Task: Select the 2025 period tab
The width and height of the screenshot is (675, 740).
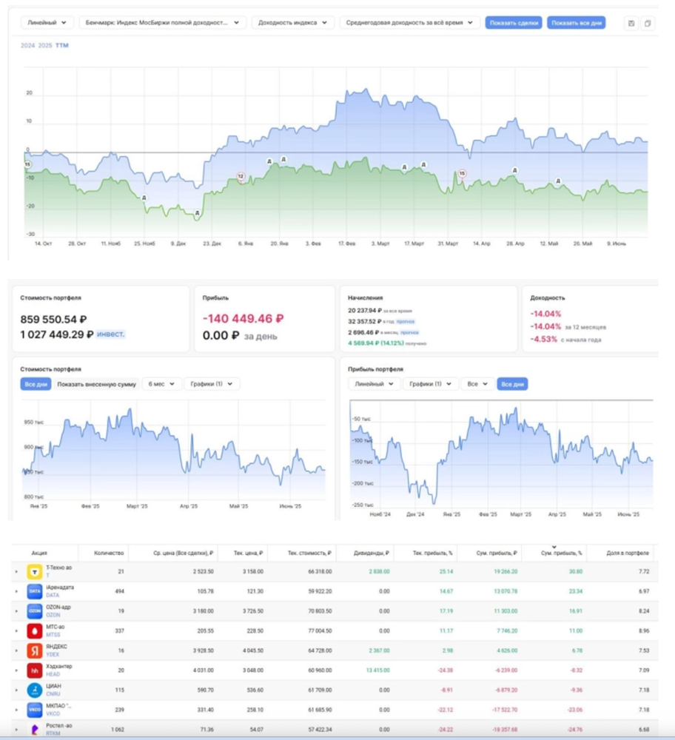Action: [x=45, y=45]
